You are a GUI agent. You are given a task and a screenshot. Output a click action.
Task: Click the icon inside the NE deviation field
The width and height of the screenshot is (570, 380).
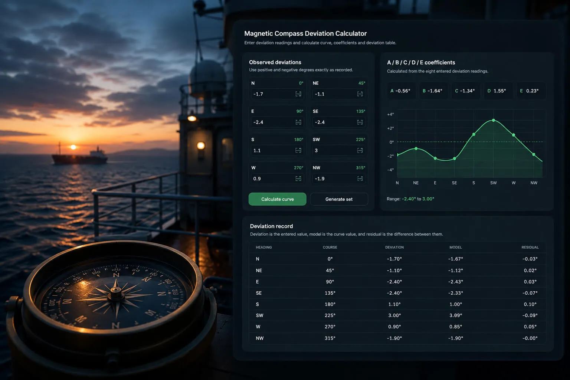point(360,94)
